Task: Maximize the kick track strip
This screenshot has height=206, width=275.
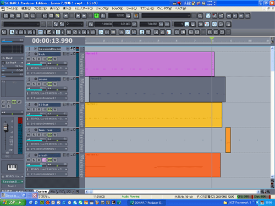Action: pos(74,54)
